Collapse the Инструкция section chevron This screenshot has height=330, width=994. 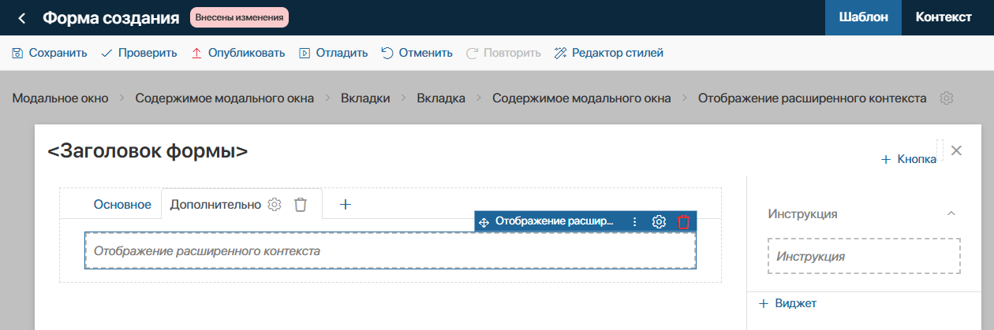pos(951,213)
